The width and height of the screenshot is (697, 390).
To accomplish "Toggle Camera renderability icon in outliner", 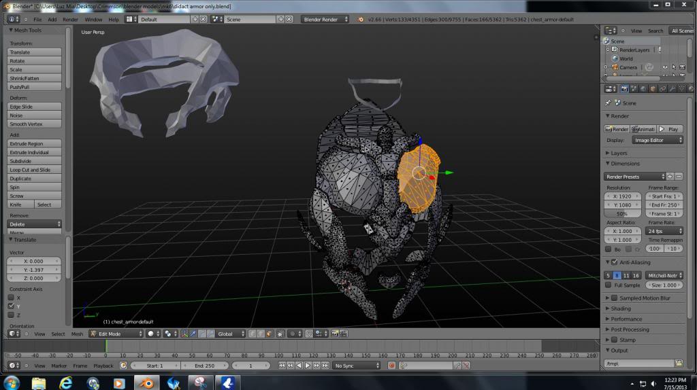I will 682,67.
